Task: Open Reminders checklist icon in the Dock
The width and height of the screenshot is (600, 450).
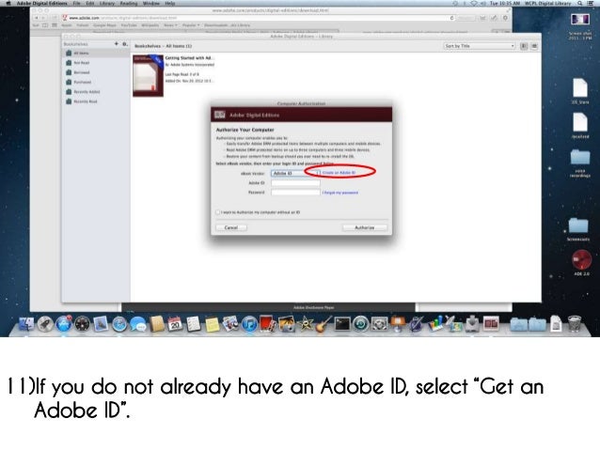Action: (x=193, y=324)
